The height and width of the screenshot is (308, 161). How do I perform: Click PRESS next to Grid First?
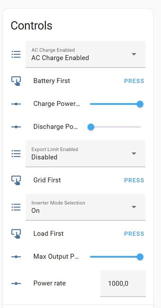coord(134,180)
